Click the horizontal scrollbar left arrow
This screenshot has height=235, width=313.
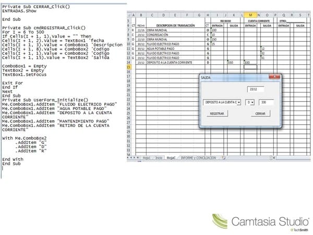[274, 158]
